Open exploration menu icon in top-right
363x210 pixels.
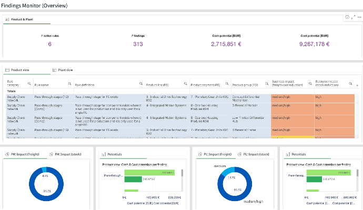(x=347, y=17)
